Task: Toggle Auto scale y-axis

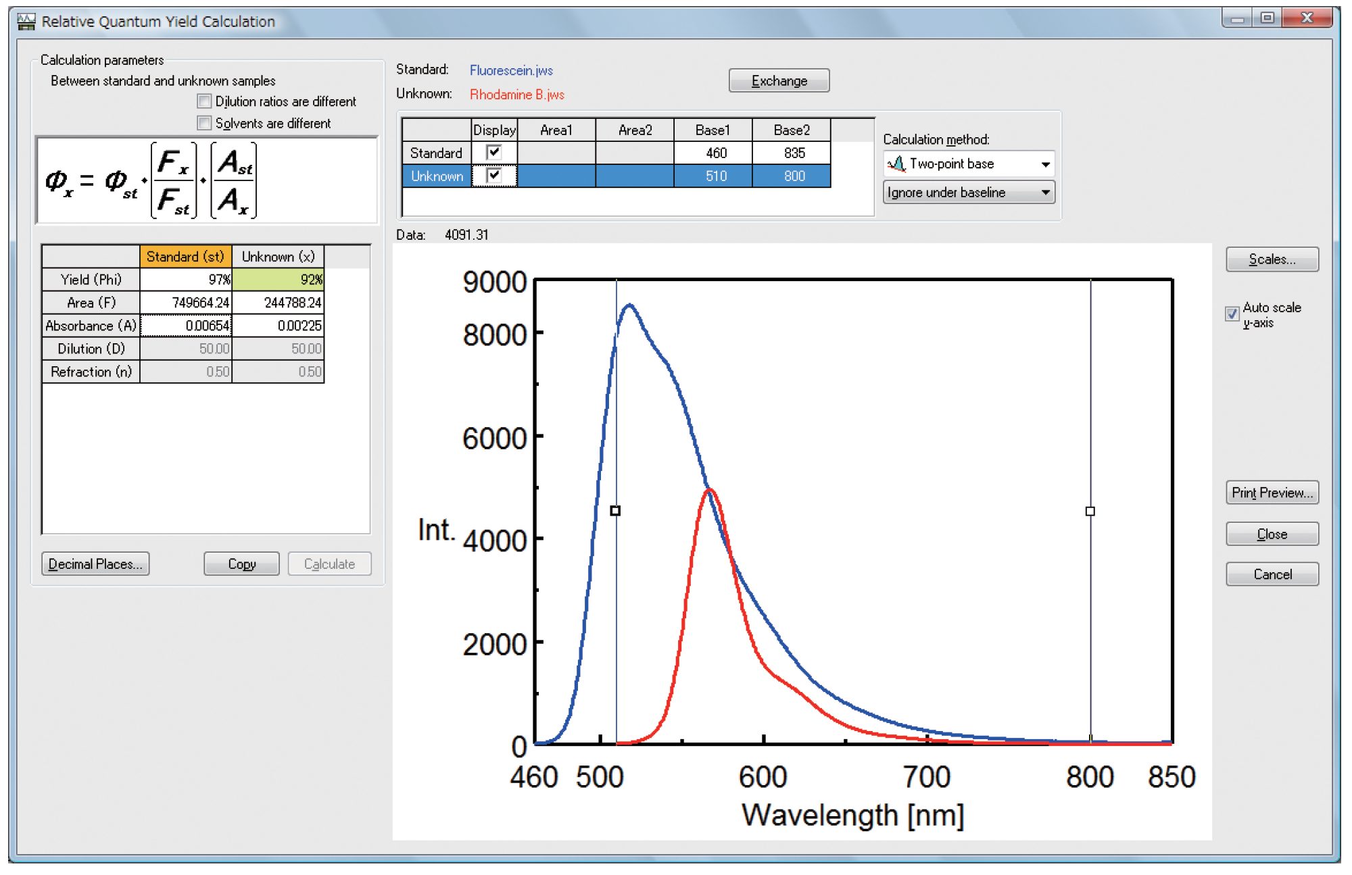Action: point(1232,314)
